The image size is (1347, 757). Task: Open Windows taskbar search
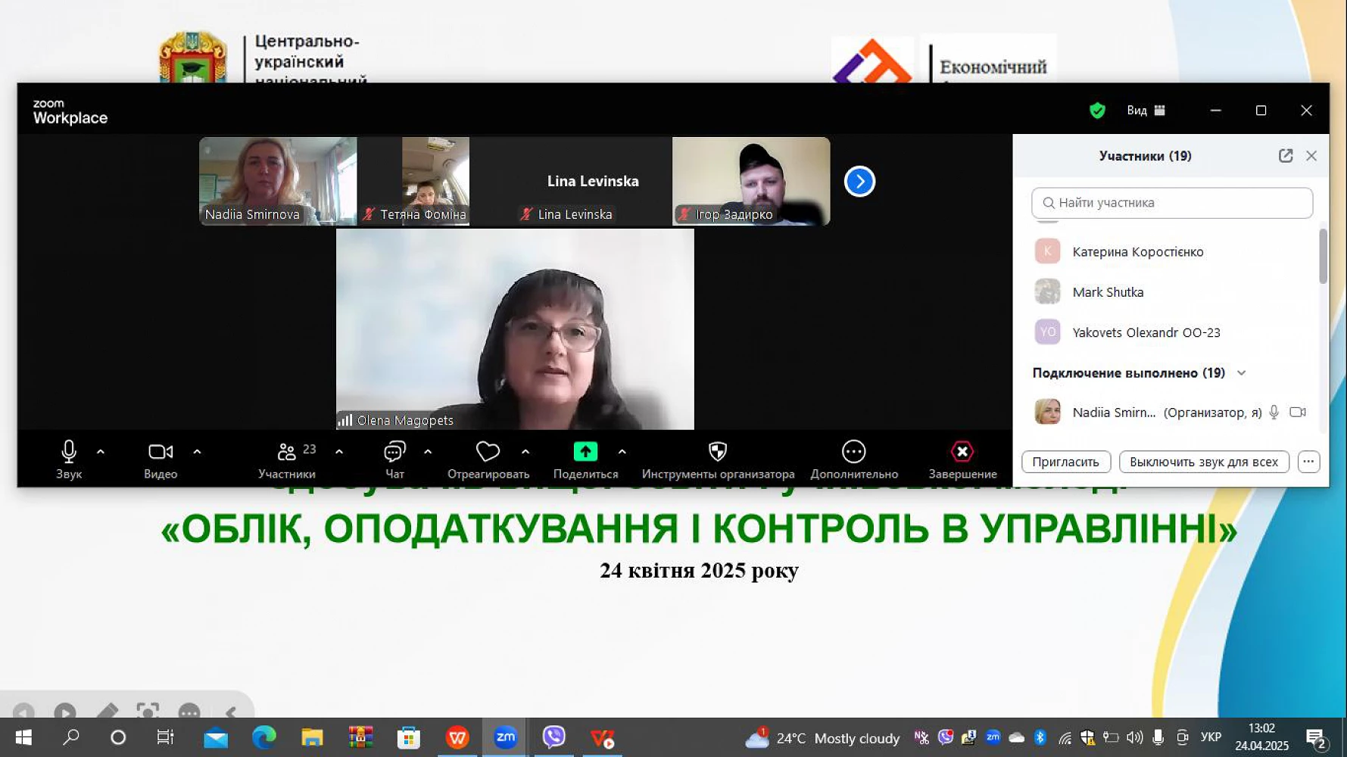tap(71, 737)
